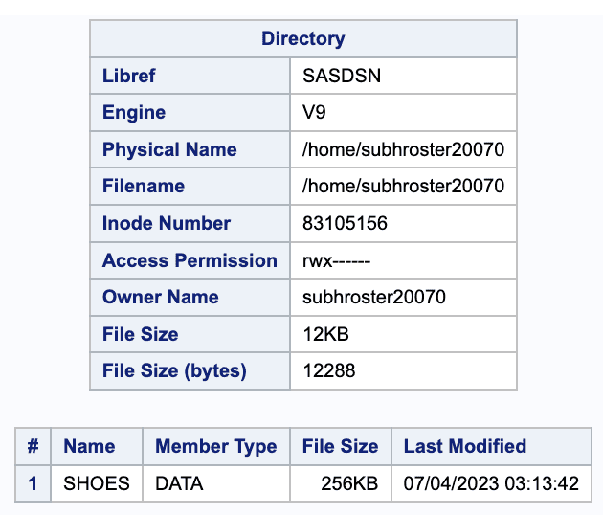Click the Filename path value

[402, 186]
